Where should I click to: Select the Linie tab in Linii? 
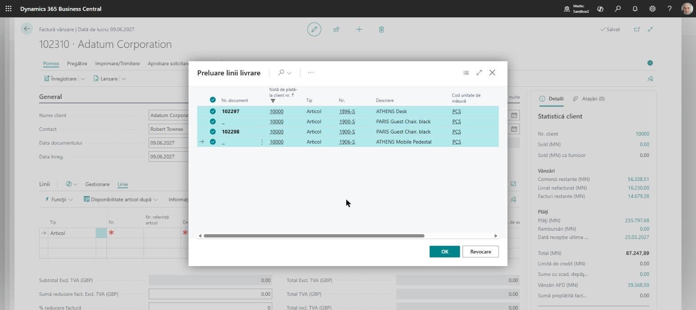coord(123,184)
